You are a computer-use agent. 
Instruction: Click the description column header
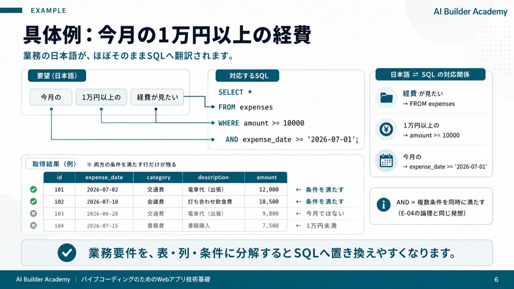click(214, 177)
